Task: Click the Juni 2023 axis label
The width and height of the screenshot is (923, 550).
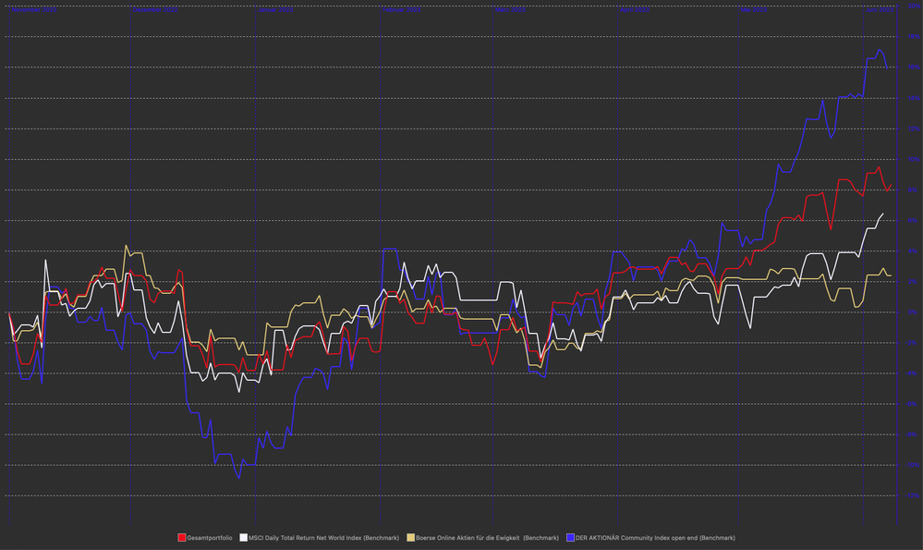Action: (879, 10)
